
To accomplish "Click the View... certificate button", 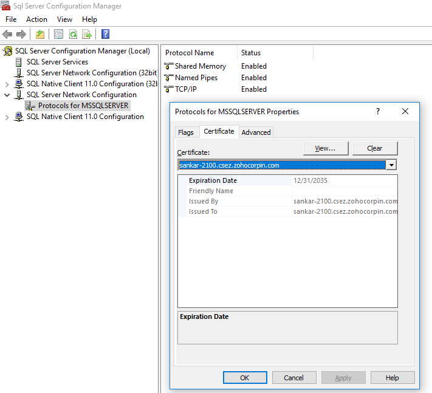I will coord(326,148).
